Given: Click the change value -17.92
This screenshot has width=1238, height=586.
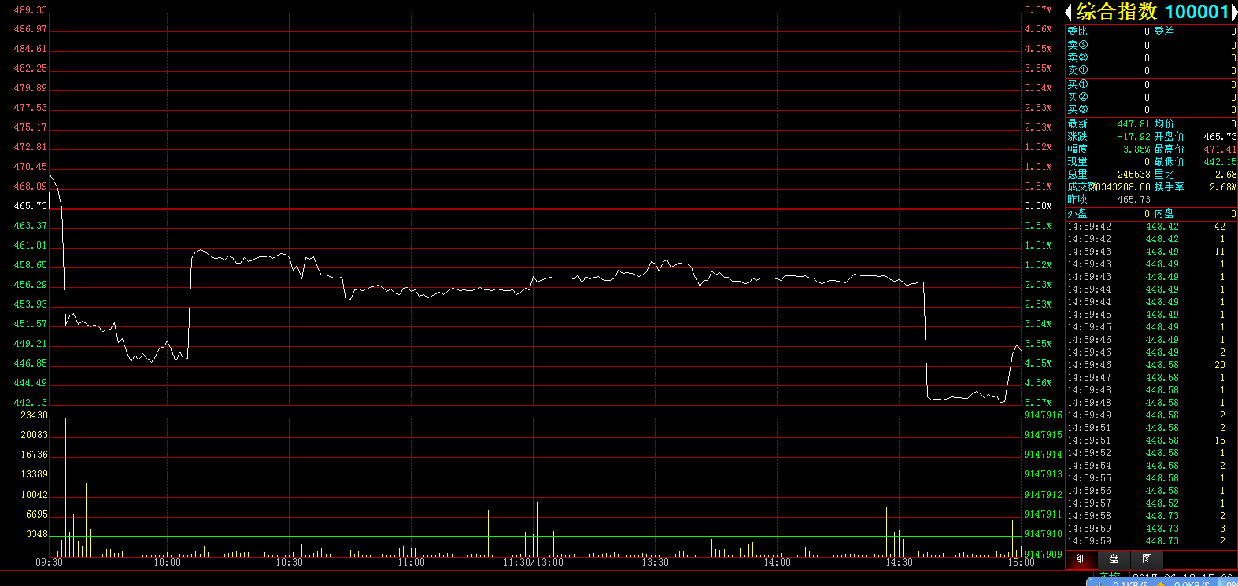Looking at the screenshot, I should click(x=1133, y=137).
